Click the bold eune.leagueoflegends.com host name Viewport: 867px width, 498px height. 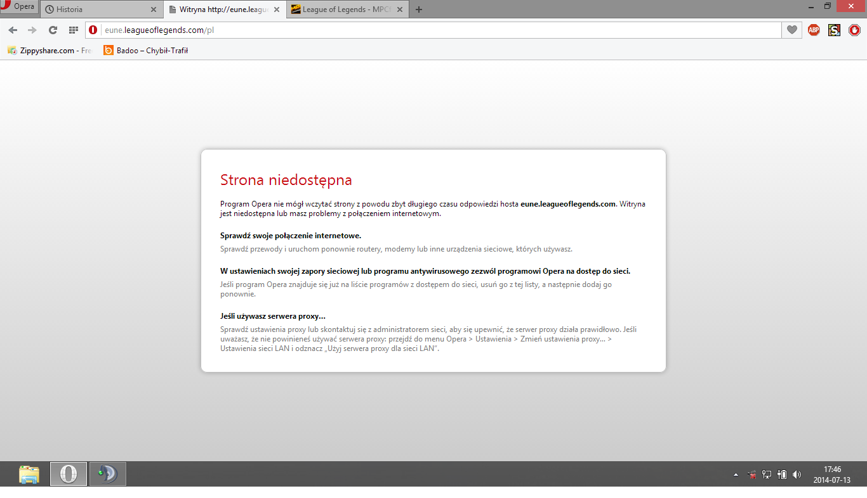pyautogui.click(x=569, y=204)
